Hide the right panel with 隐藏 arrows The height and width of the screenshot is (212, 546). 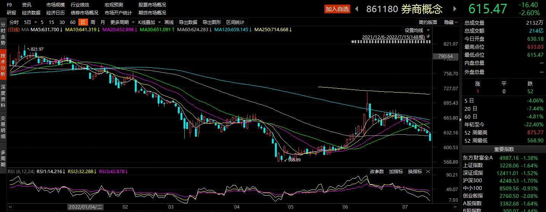pos(451,22)
